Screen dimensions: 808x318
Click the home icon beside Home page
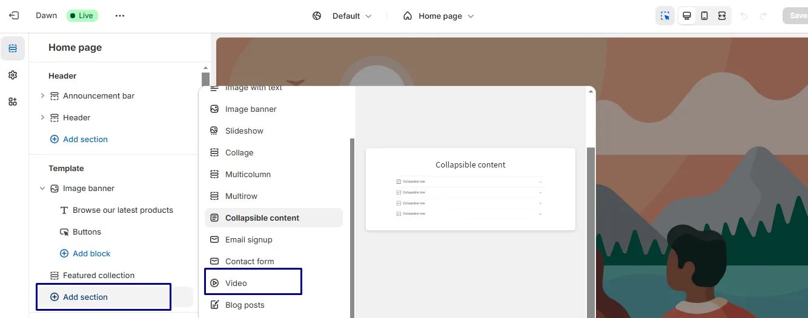408,16
